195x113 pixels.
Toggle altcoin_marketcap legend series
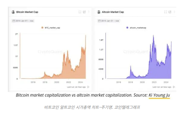136,28
